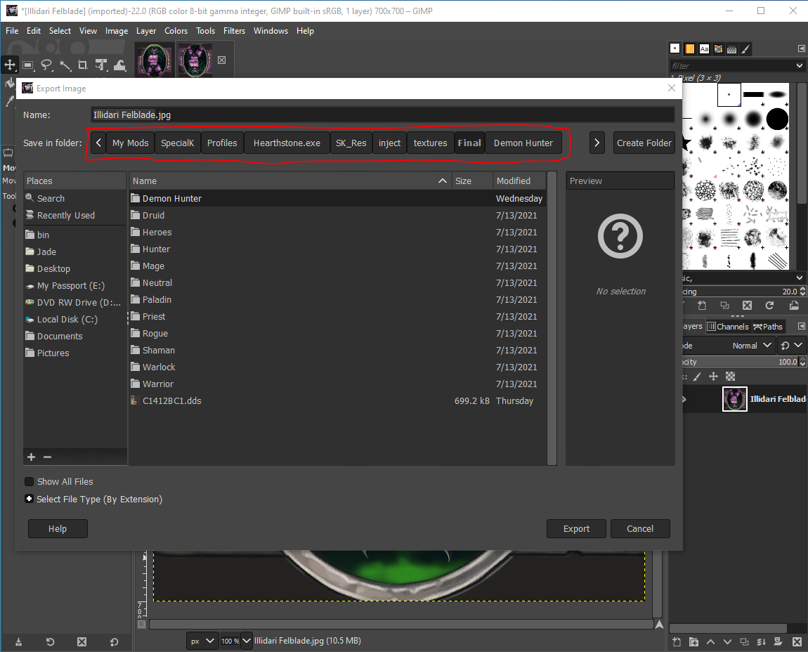Click the Export button
The width and height of the screenshot is (808, 652).
[x=576, y=529]
